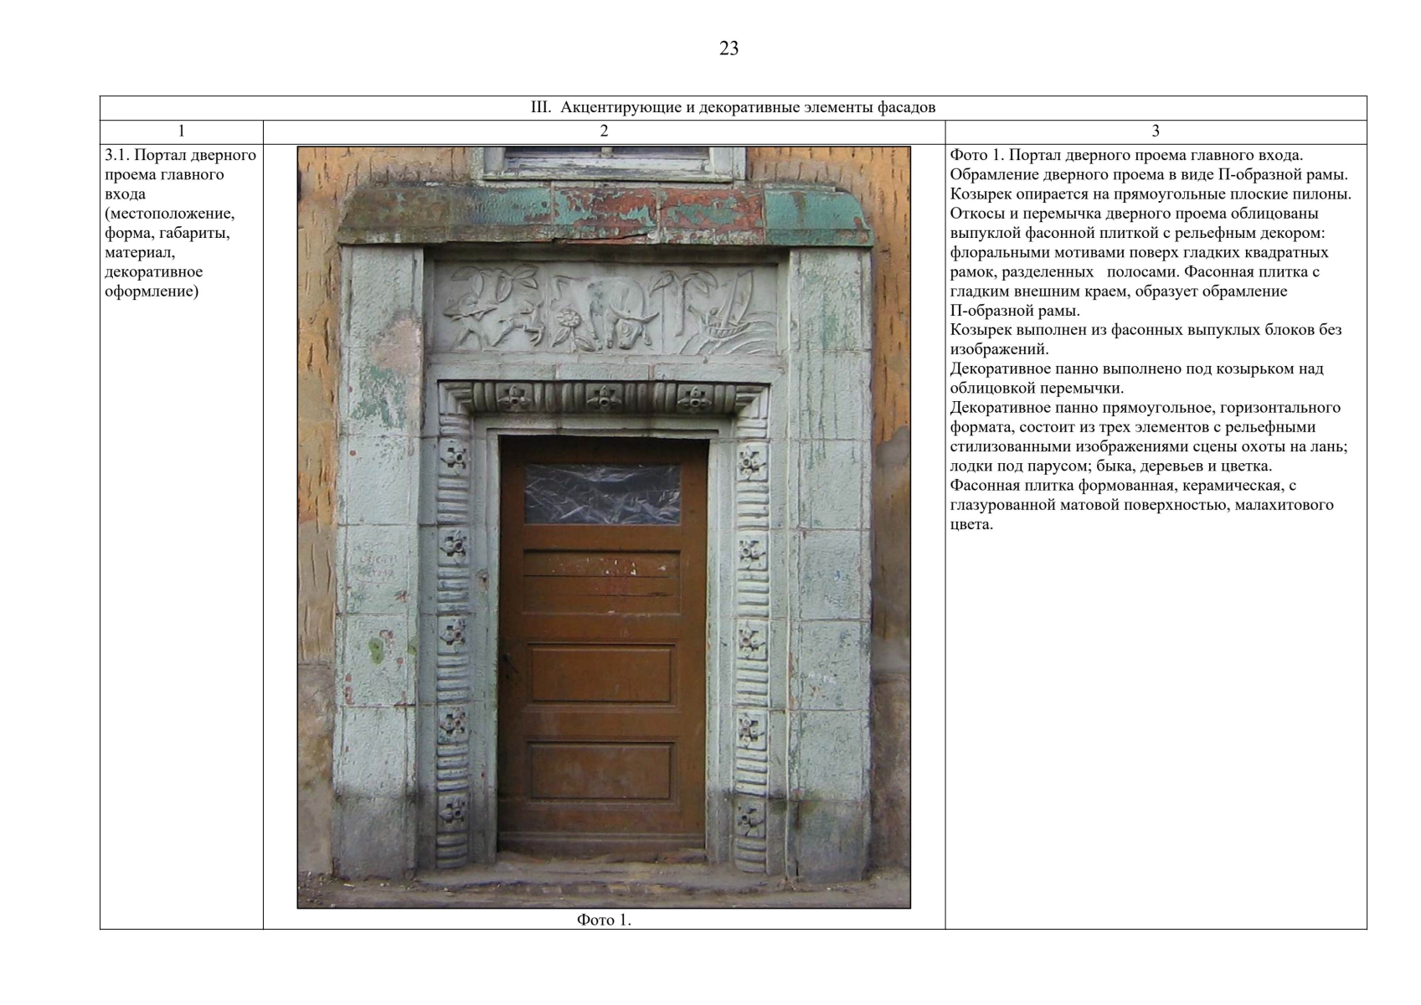Click line 'Козырек опирается на прямоугольные плоские пилоны.'
Viewport: 1421px width, 1005px height.
(1151, 193)
